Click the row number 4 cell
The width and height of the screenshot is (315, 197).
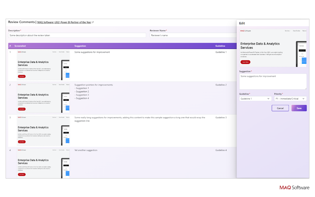point(10,150)
